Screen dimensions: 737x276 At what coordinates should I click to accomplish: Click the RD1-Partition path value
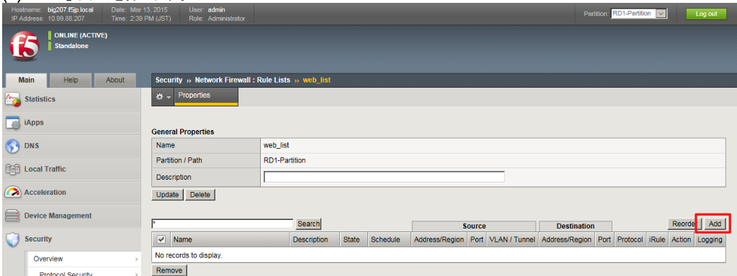[x=285, y=161]
